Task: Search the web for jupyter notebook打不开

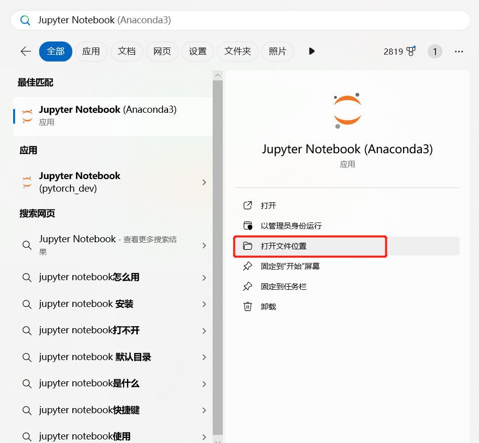Action: coord(113,330)
